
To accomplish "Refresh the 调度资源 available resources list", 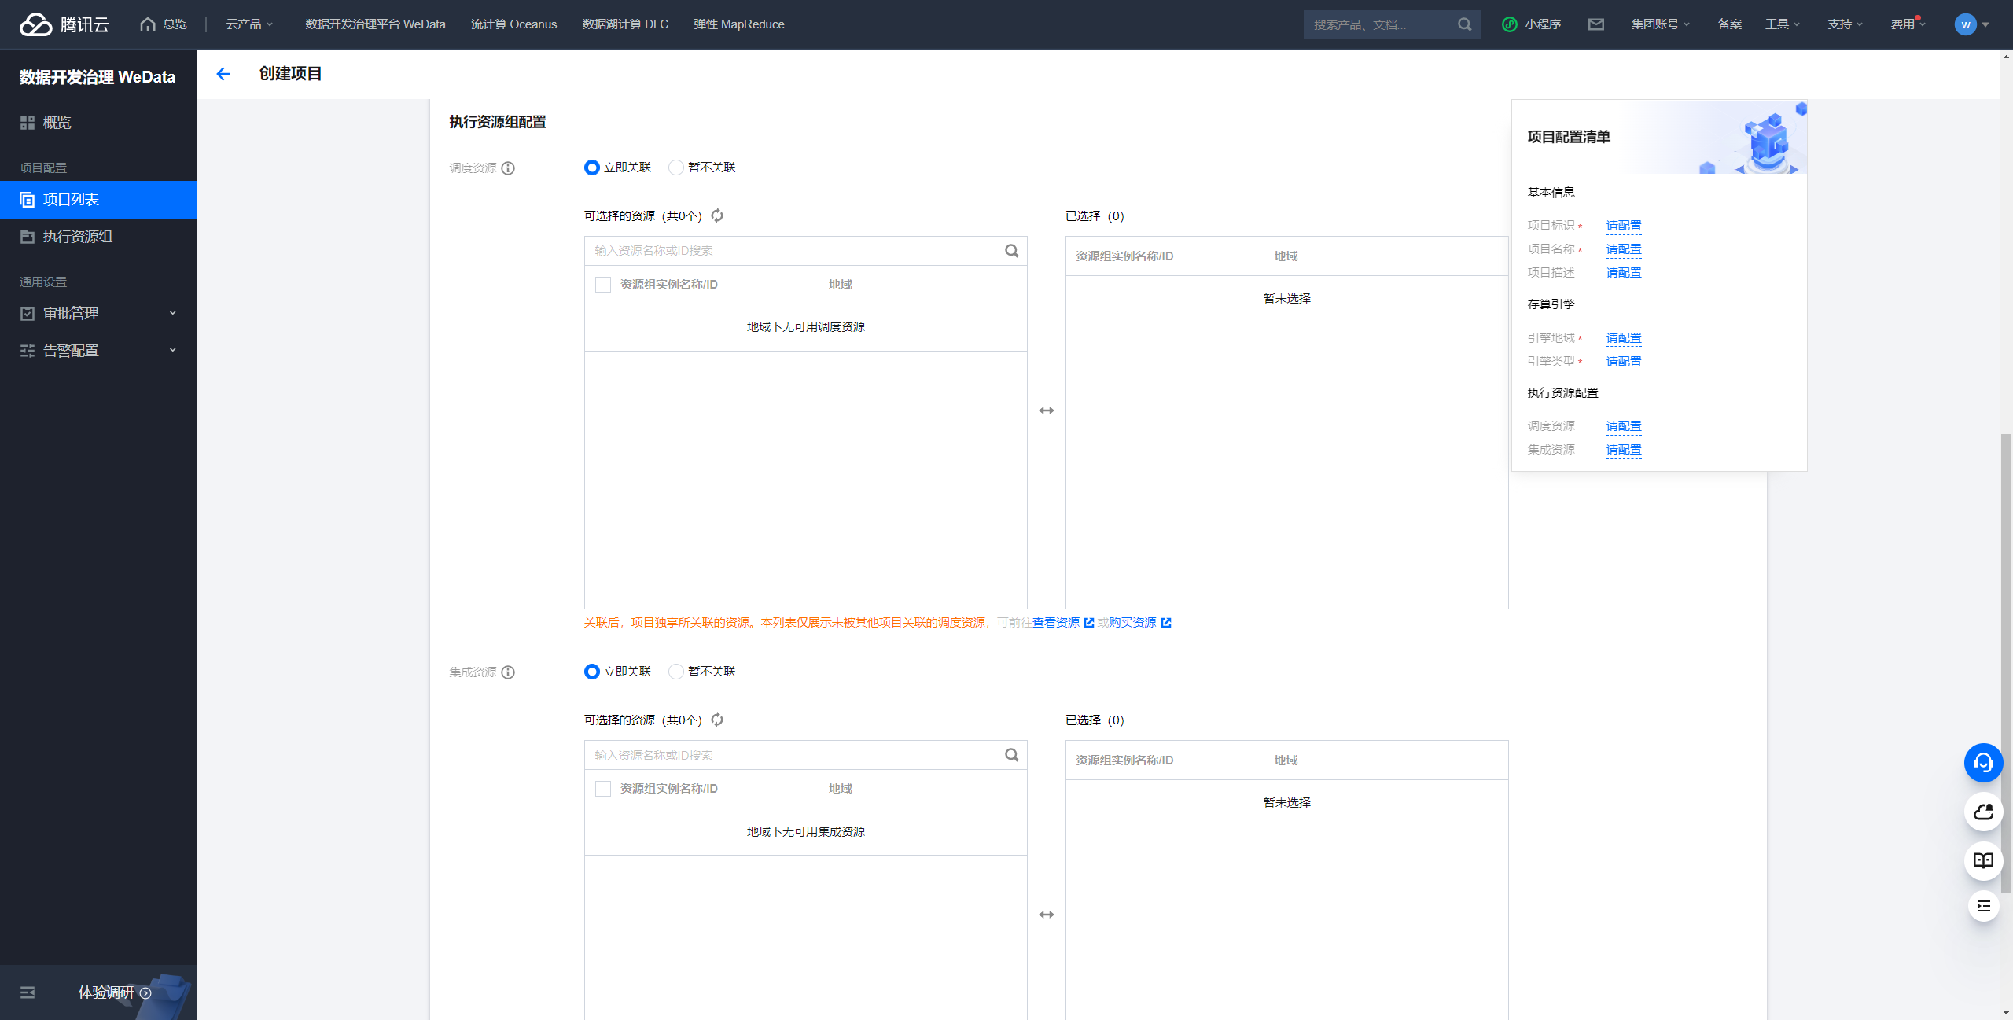I will 717,215.
